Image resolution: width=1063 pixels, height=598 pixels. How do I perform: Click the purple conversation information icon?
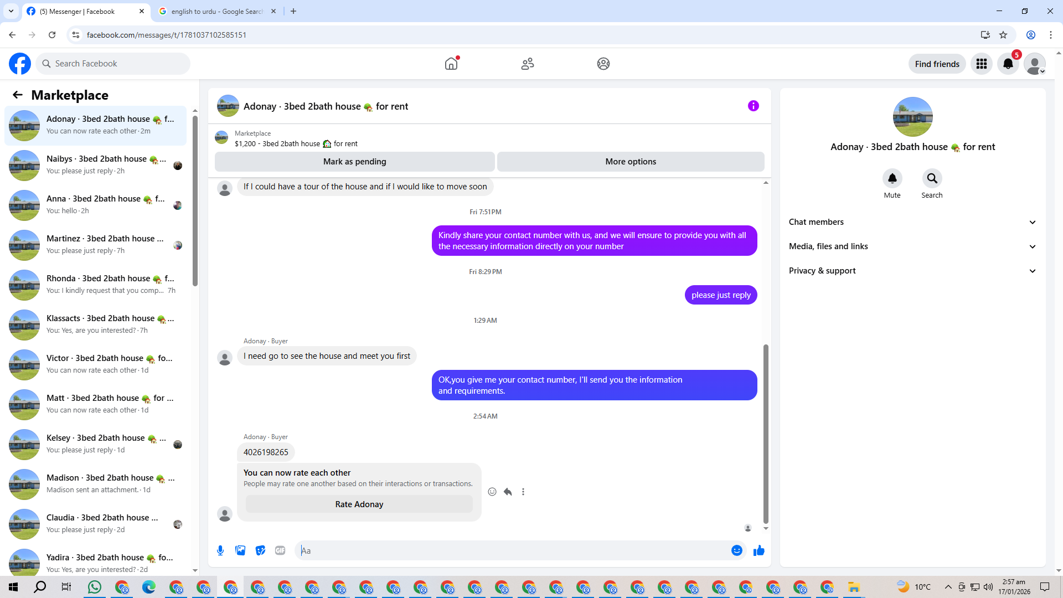coord(753,106)
